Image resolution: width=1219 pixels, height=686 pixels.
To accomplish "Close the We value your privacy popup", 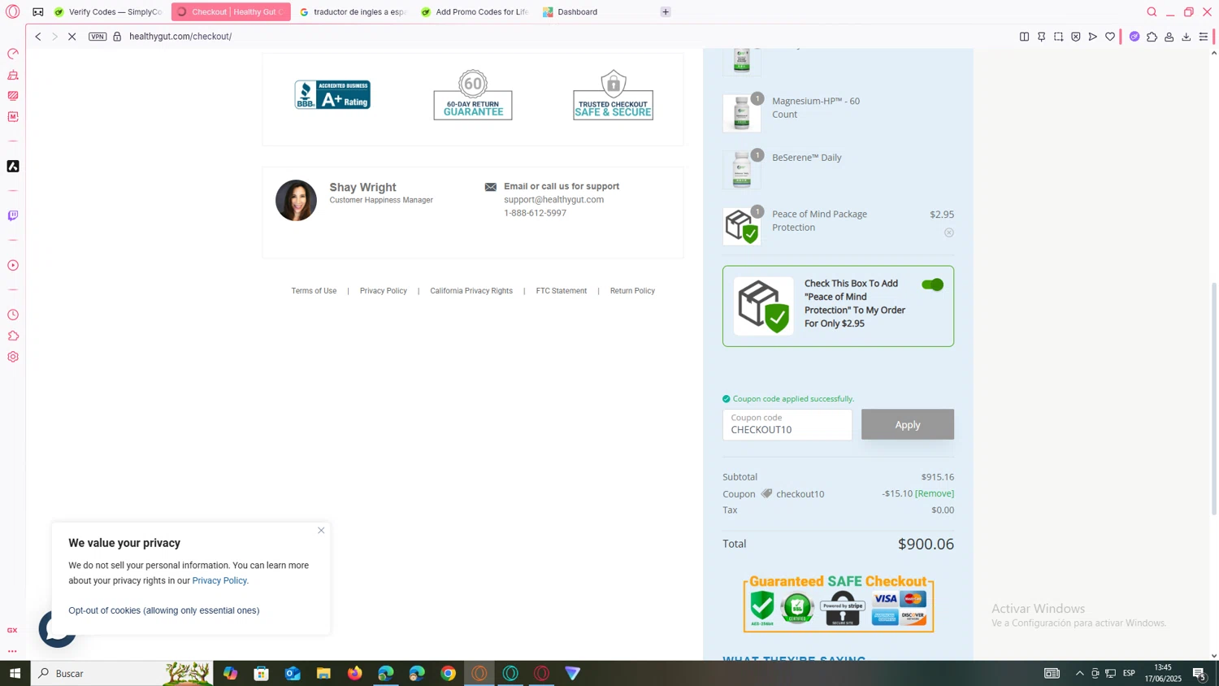I will tap(321, 531).
